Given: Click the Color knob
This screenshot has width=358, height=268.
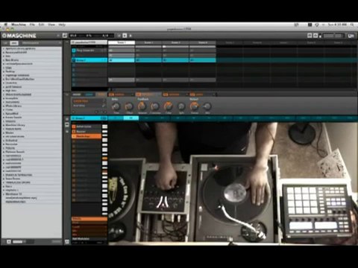Looking at the screenshot, I should (168, 106).
